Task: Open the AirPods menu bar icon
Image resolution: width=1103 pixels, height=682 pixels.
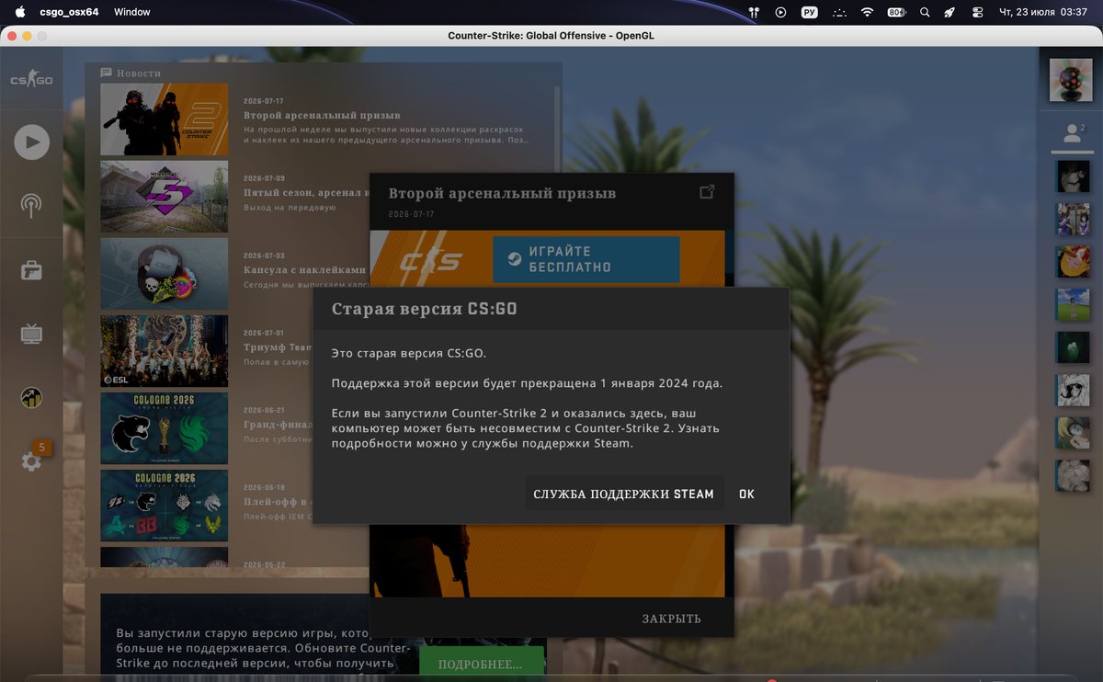Action: pyautogui.click(x=754, y=12)
